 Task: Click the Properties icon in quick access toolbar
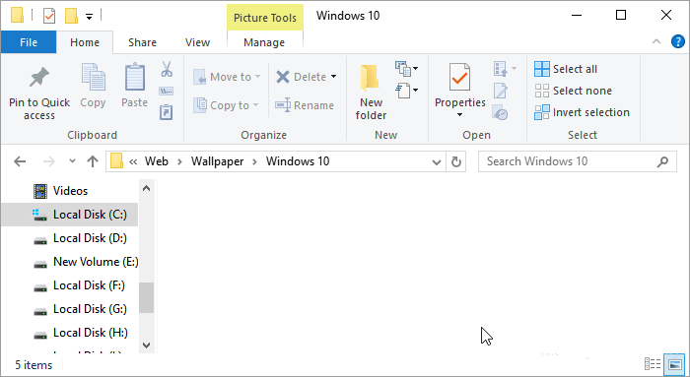coord(49,17)
